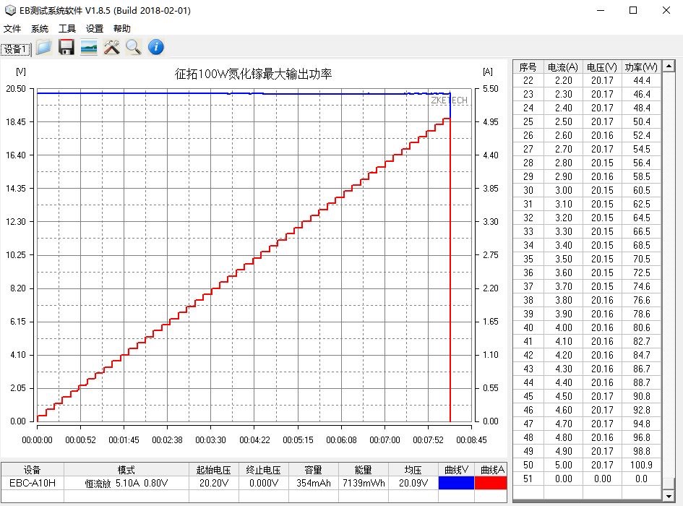Click the 电流(A) column header
The image size is (683, 506).
point(562,67)
